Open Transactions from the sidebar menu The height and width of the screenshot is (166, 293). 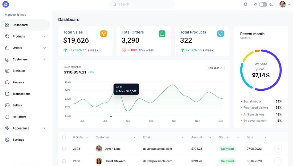click(22, 94)
